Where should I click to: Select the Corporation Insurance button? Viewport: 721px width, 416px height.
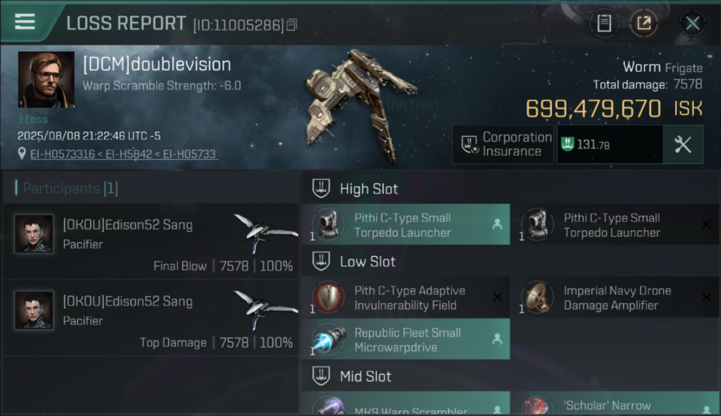(x=504, y=144)
